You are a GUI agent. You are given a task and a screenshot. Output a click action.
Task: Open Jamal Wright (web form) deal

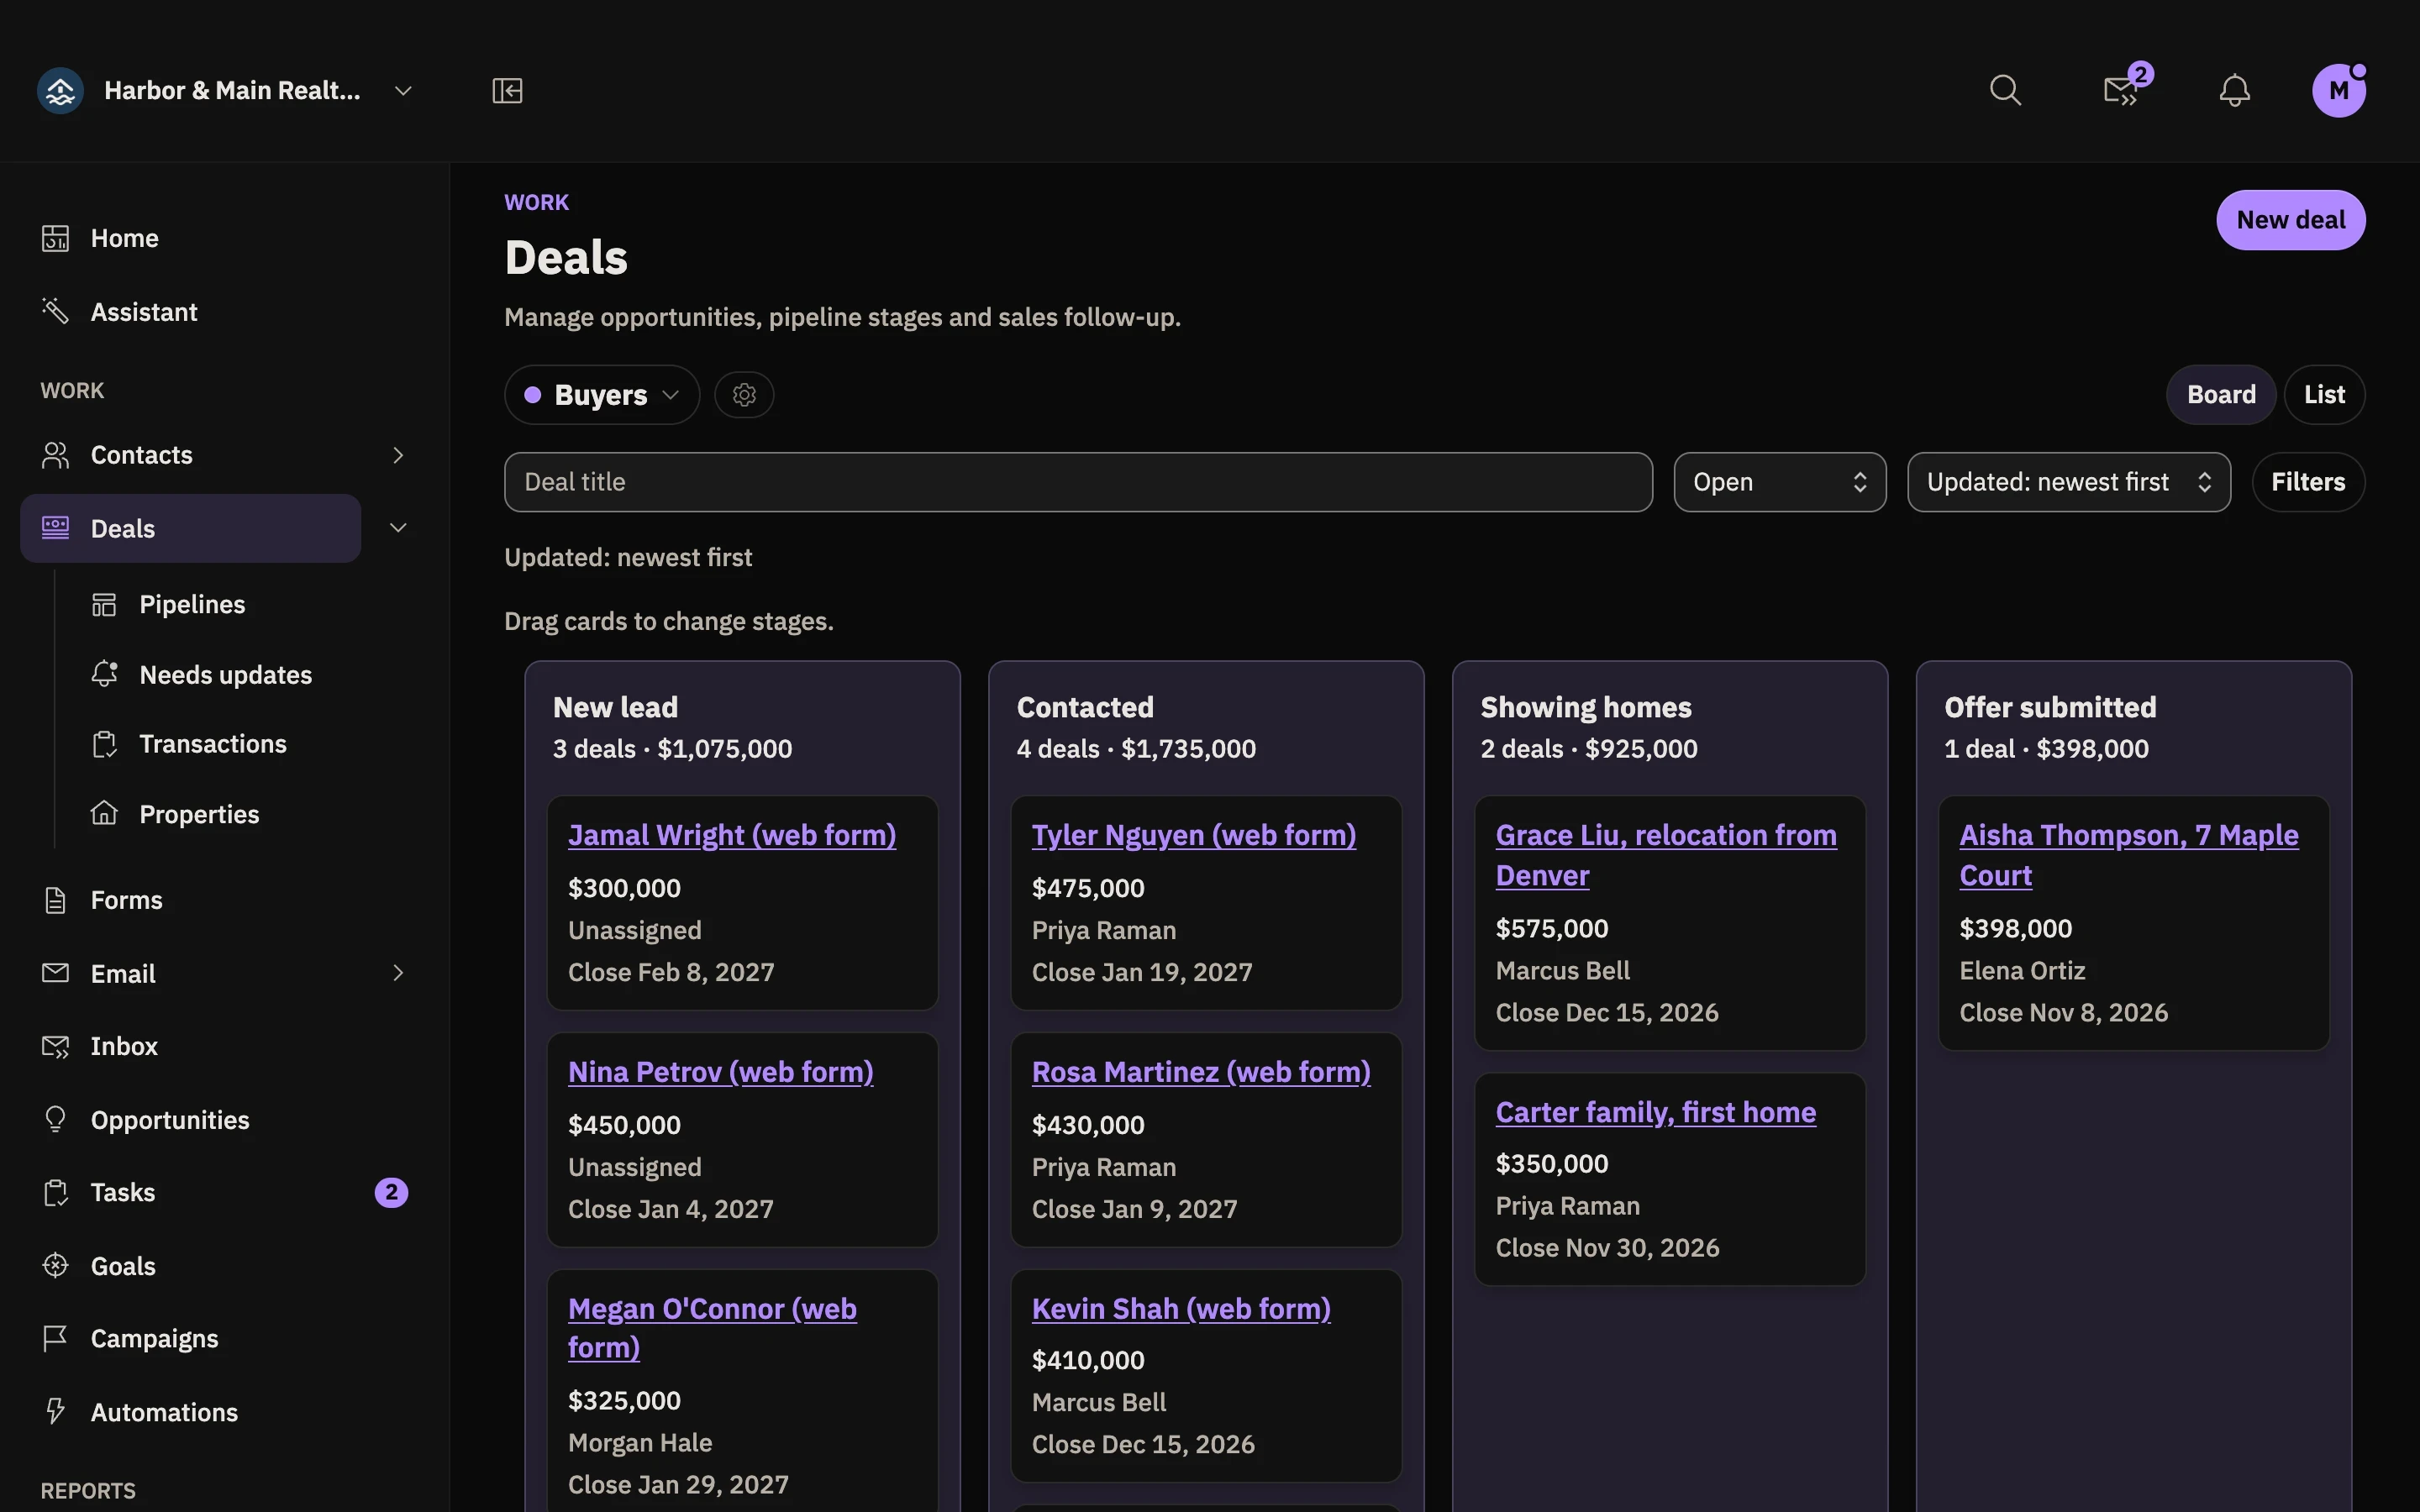point(732,835)
